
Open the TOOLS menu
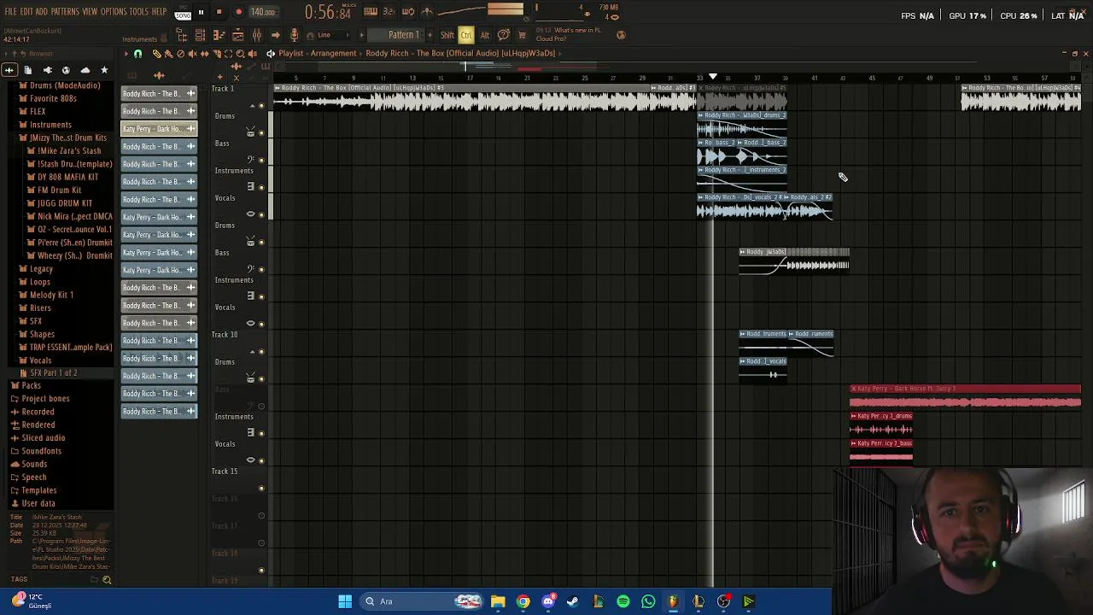[139, 12]
